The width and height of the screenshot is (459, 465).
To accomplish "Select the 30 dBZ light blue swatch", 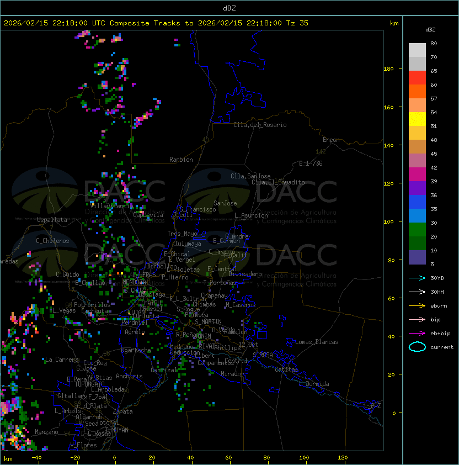I will pyautogui.click(x=417, y=215).
